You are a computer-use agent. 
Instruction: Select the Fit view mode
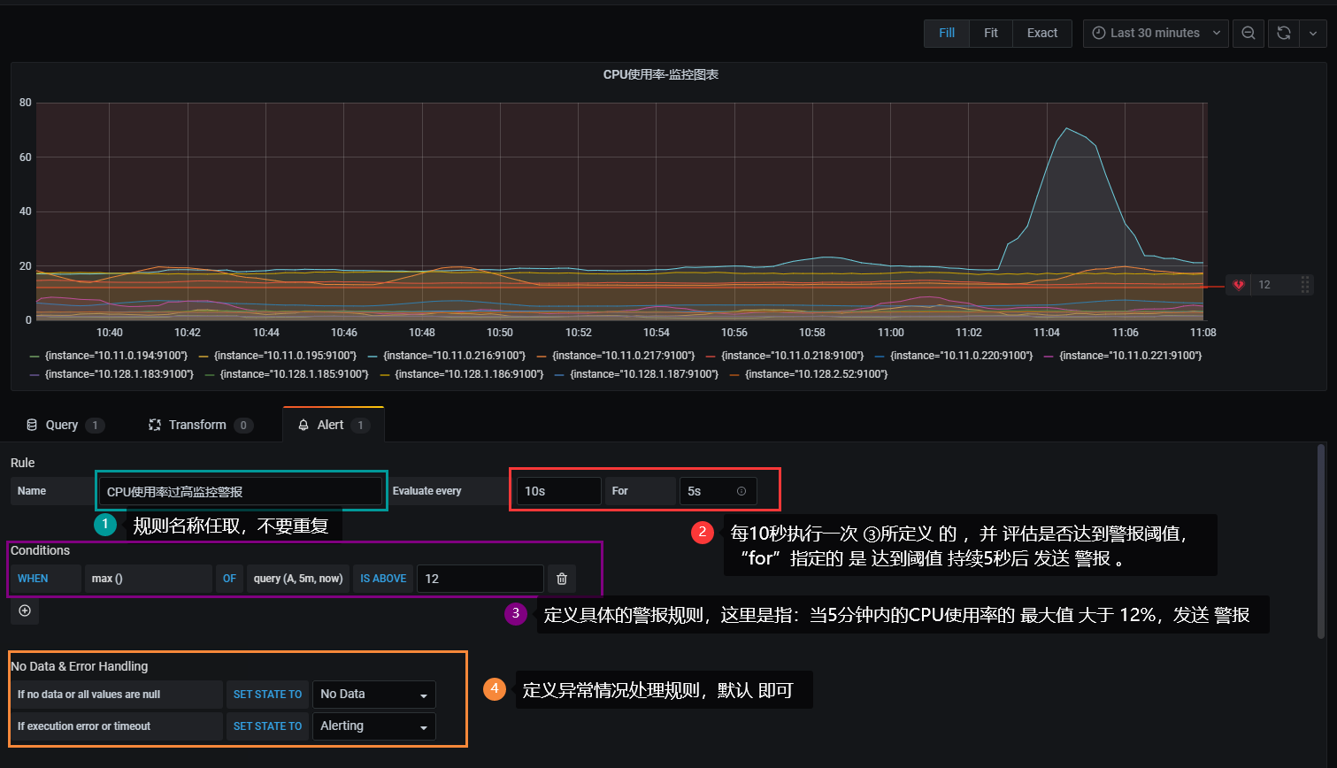[x=991, y=33]
